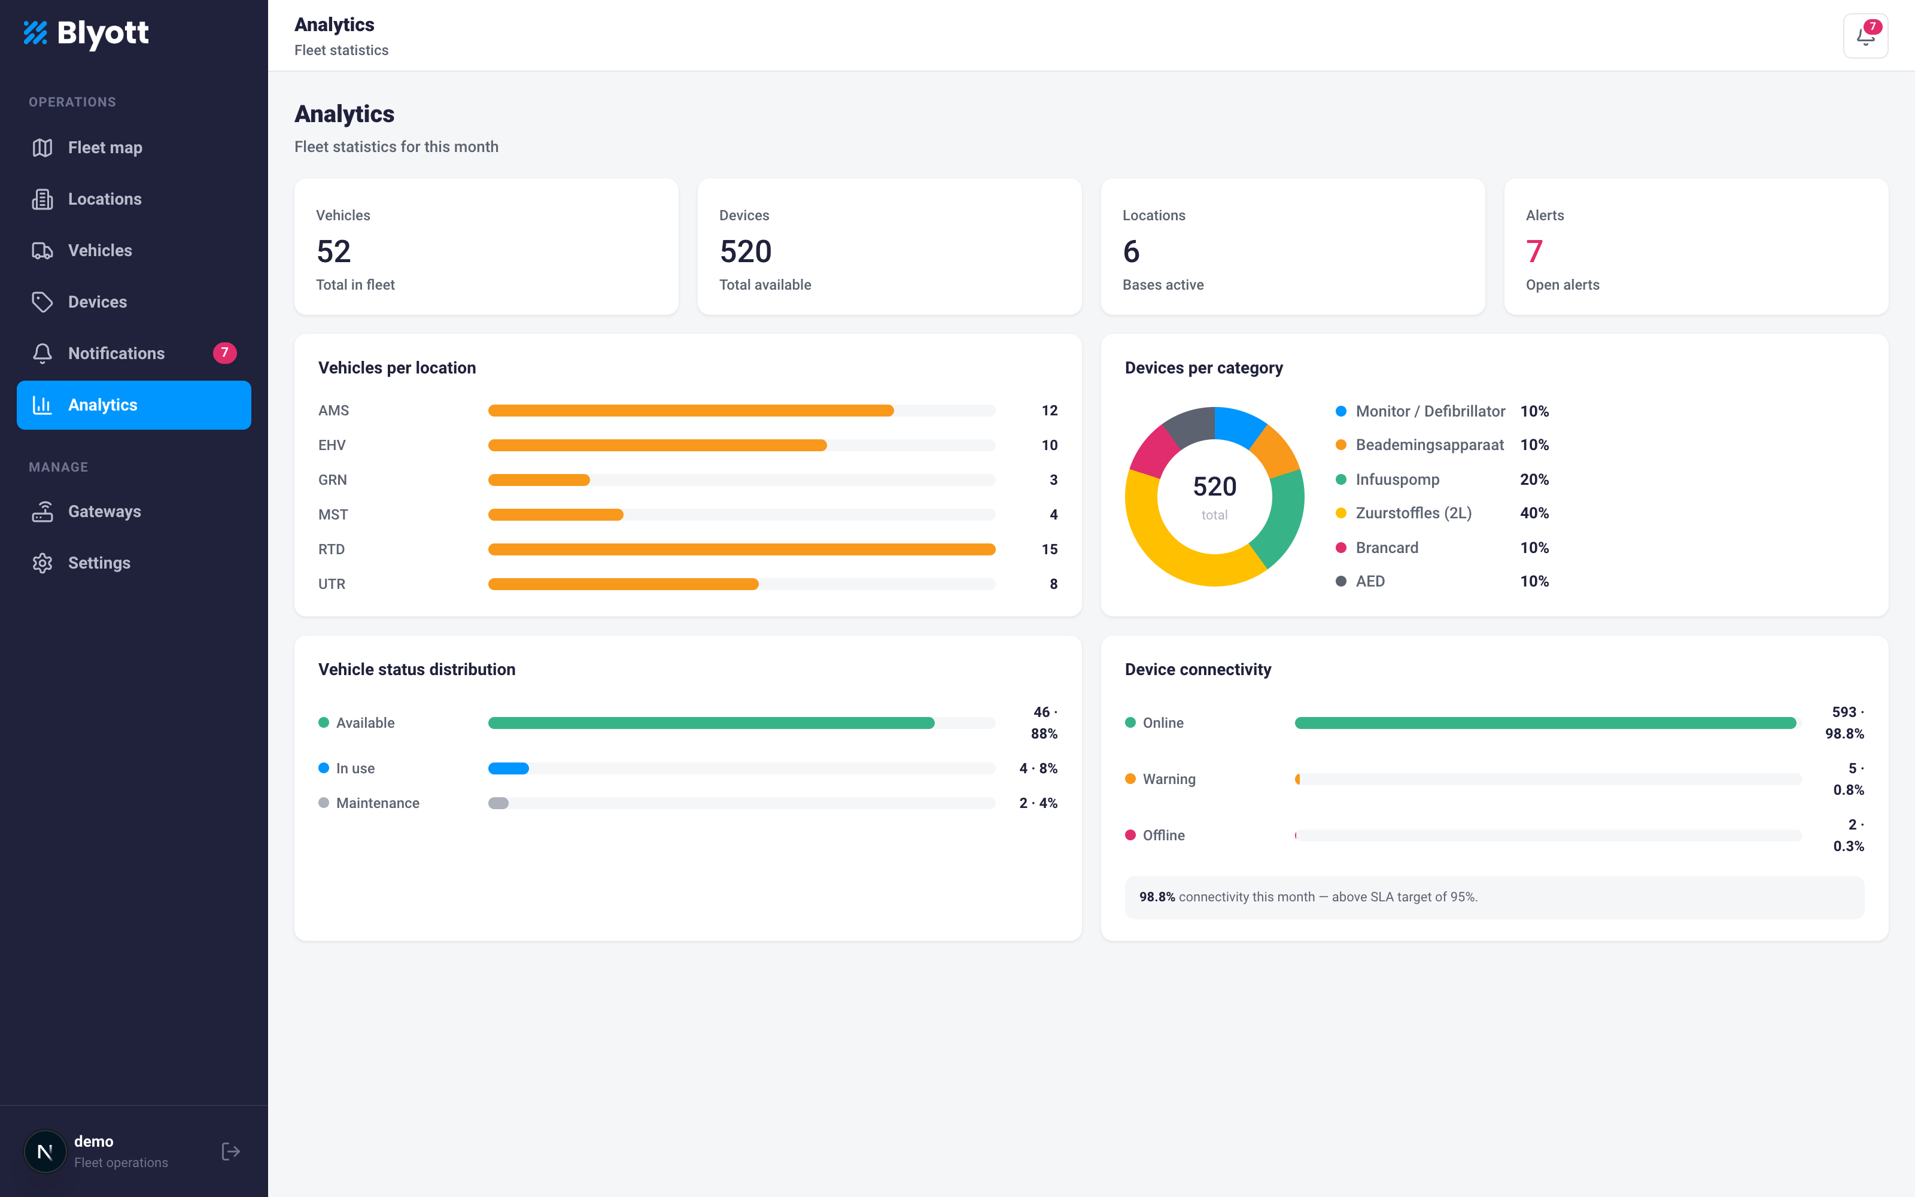Click the logout icon beside demo

230,1151
